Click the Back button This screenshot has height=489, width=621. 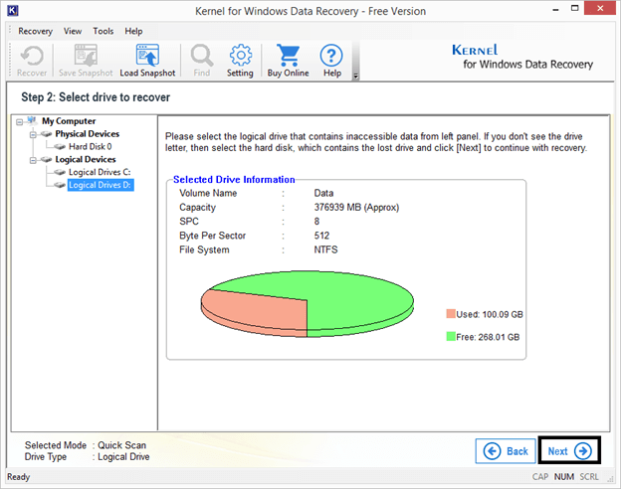point(506,451)
